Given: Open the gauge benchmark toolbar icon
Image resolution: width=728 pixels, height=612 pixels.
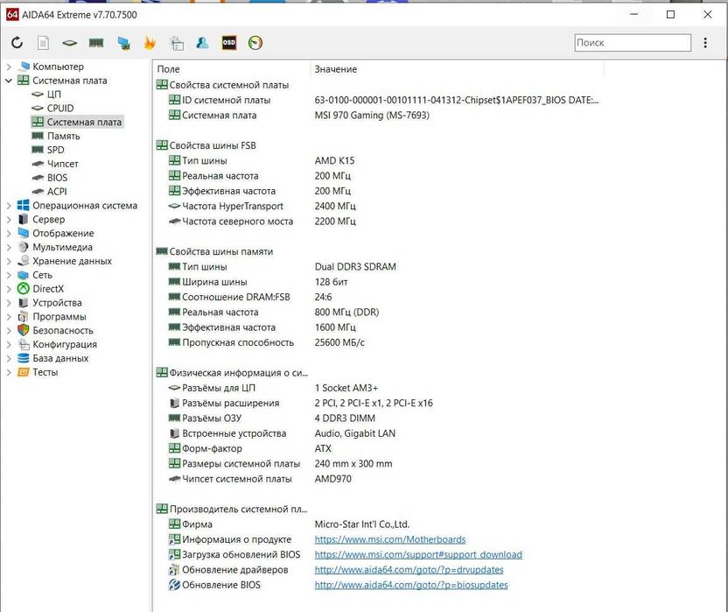Looking at the screenshot, I should click(255, 43).
